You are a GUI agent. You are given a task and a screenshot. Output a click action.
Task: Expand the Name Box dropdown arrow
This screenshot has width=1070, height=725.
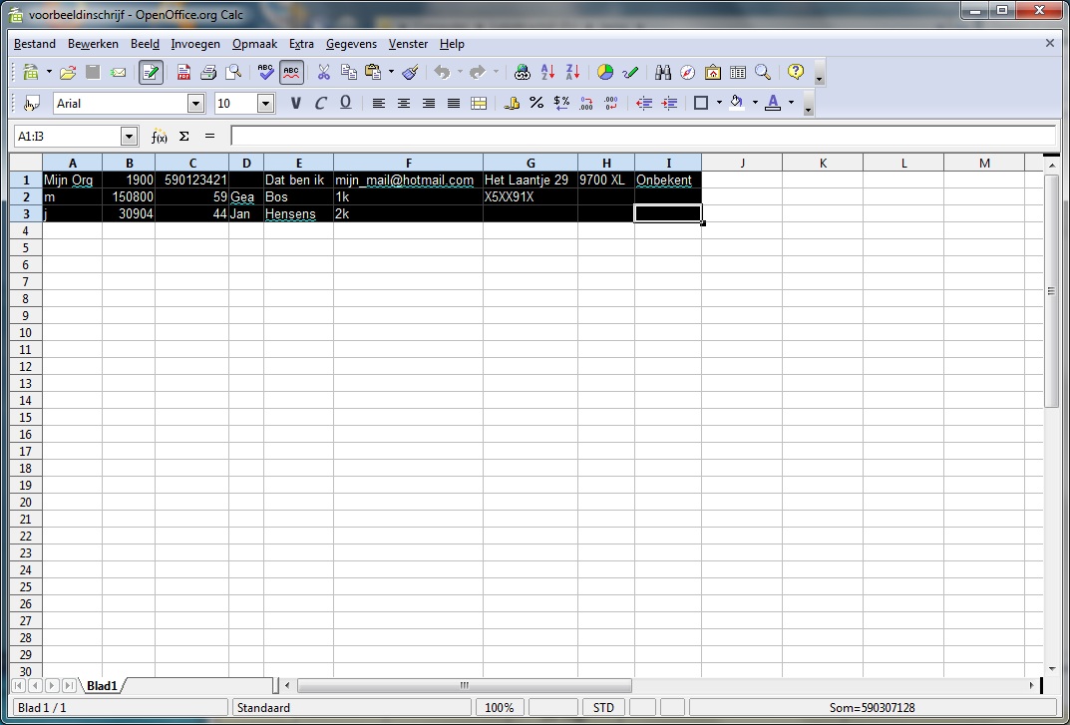click(129, 137)
